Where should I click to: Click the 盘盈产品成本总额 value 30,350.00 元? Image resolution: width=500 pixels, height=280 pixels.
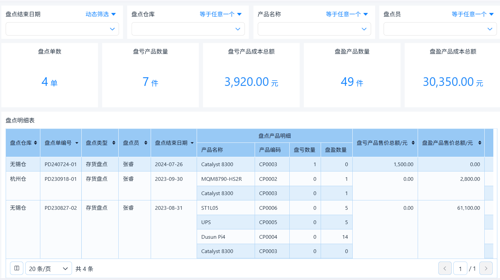(453, 82)
